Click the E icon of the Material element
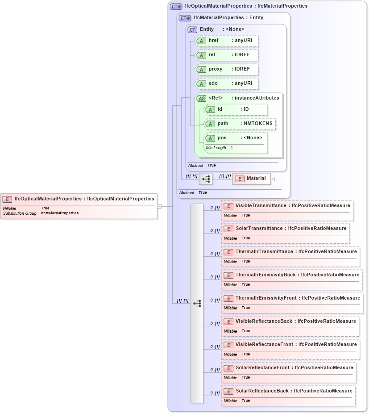This screenshot has width=369, height=413. pyautogui.click(x=240, y=178)
